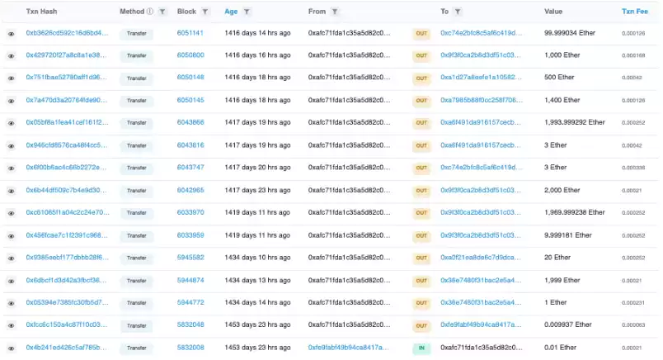Open recipient address 0xa7985b88f0cc258f706

coord(482,100)
